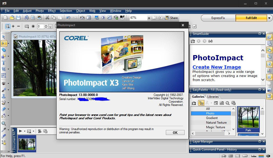Click OK in the PhotoImpact dialog

[x=175, y=133]
